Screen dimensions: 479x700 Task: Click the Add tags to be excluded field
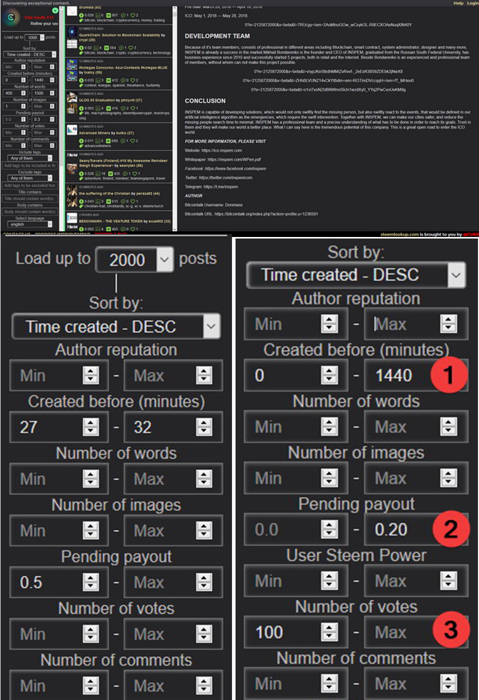pos(30,185)
